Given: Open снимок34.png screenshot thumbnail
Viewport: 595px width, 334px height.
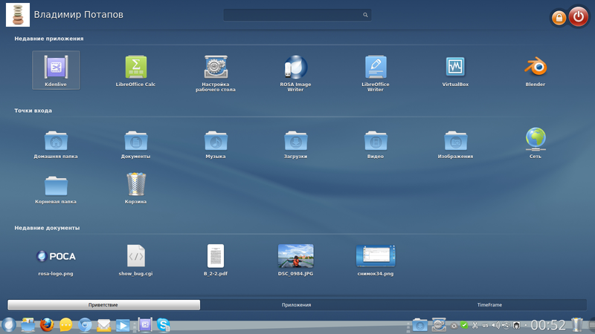Looking at the screenshot, I should pyautogui.click(x=376, y=261).
